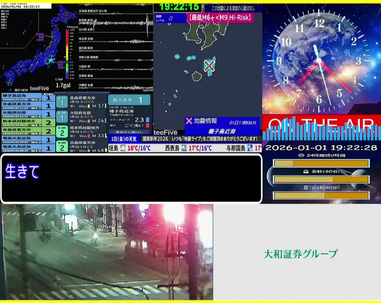Click the 埼玉県 seismograph trace label
The width and height of the screenshot is (381, 303).
click(86, 39)
